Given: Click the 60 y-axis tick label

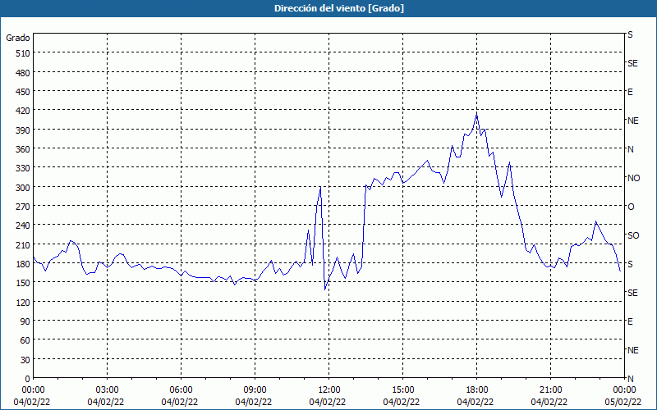Looking at the screenshot, I should pos(25,340).
